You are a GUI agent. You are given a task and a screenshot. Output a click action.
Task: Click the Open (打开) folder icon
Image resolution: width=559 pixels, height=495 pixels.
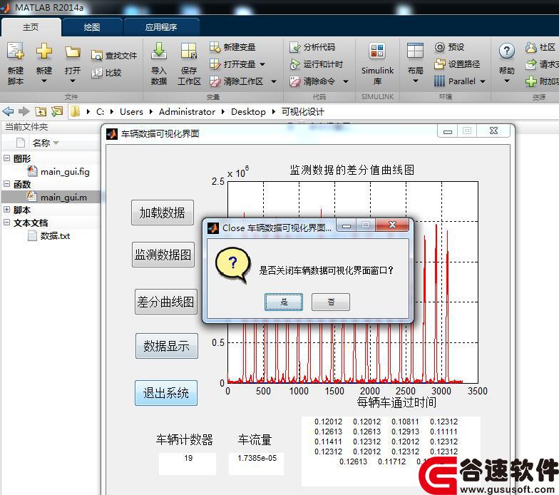coord(73,52)
